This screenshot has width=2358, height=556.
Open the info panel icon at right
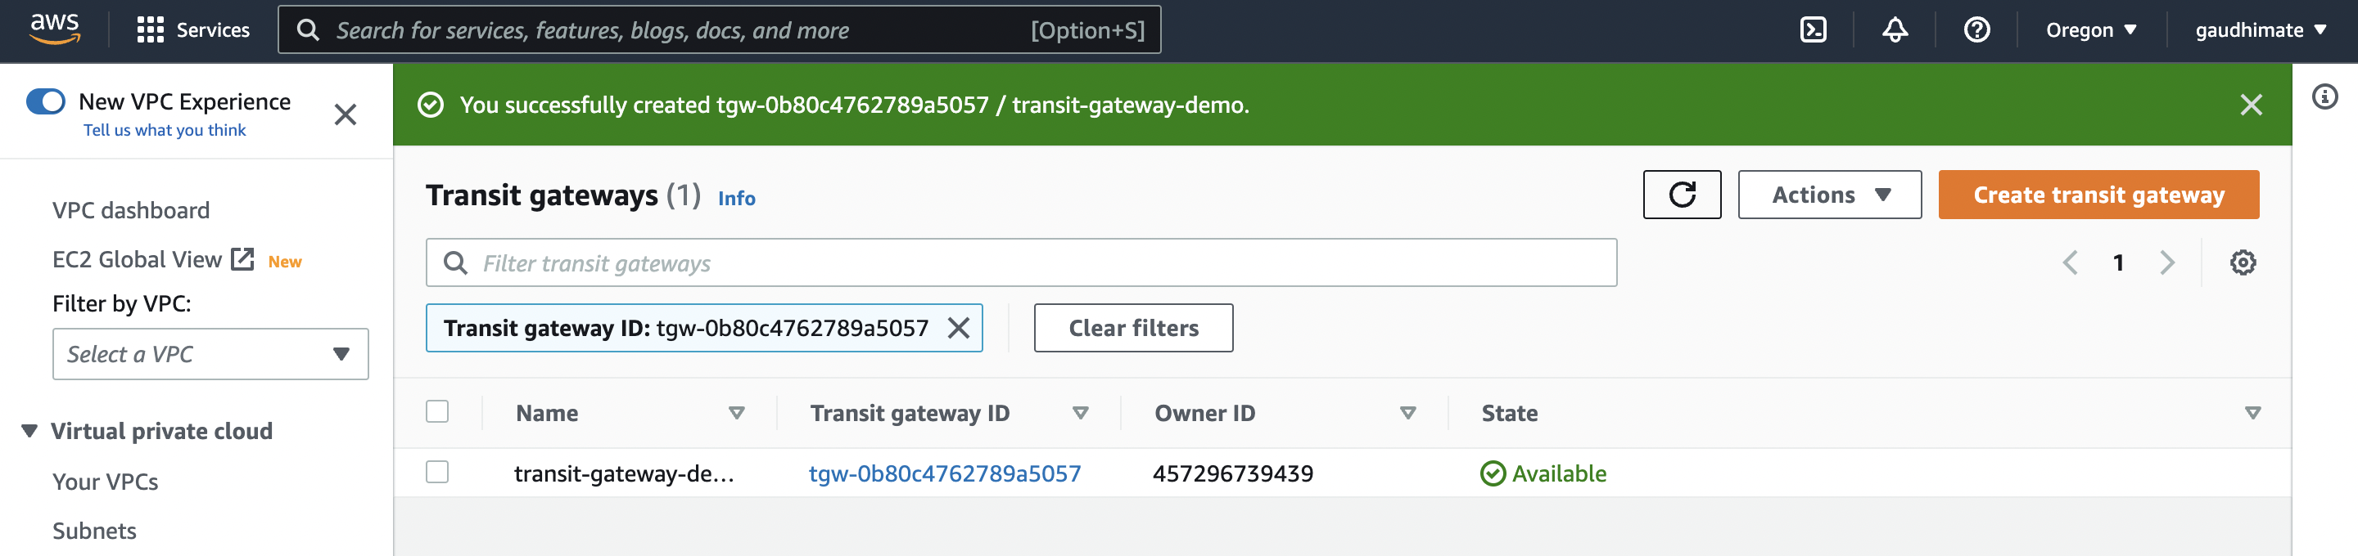tap(2324, 97)
